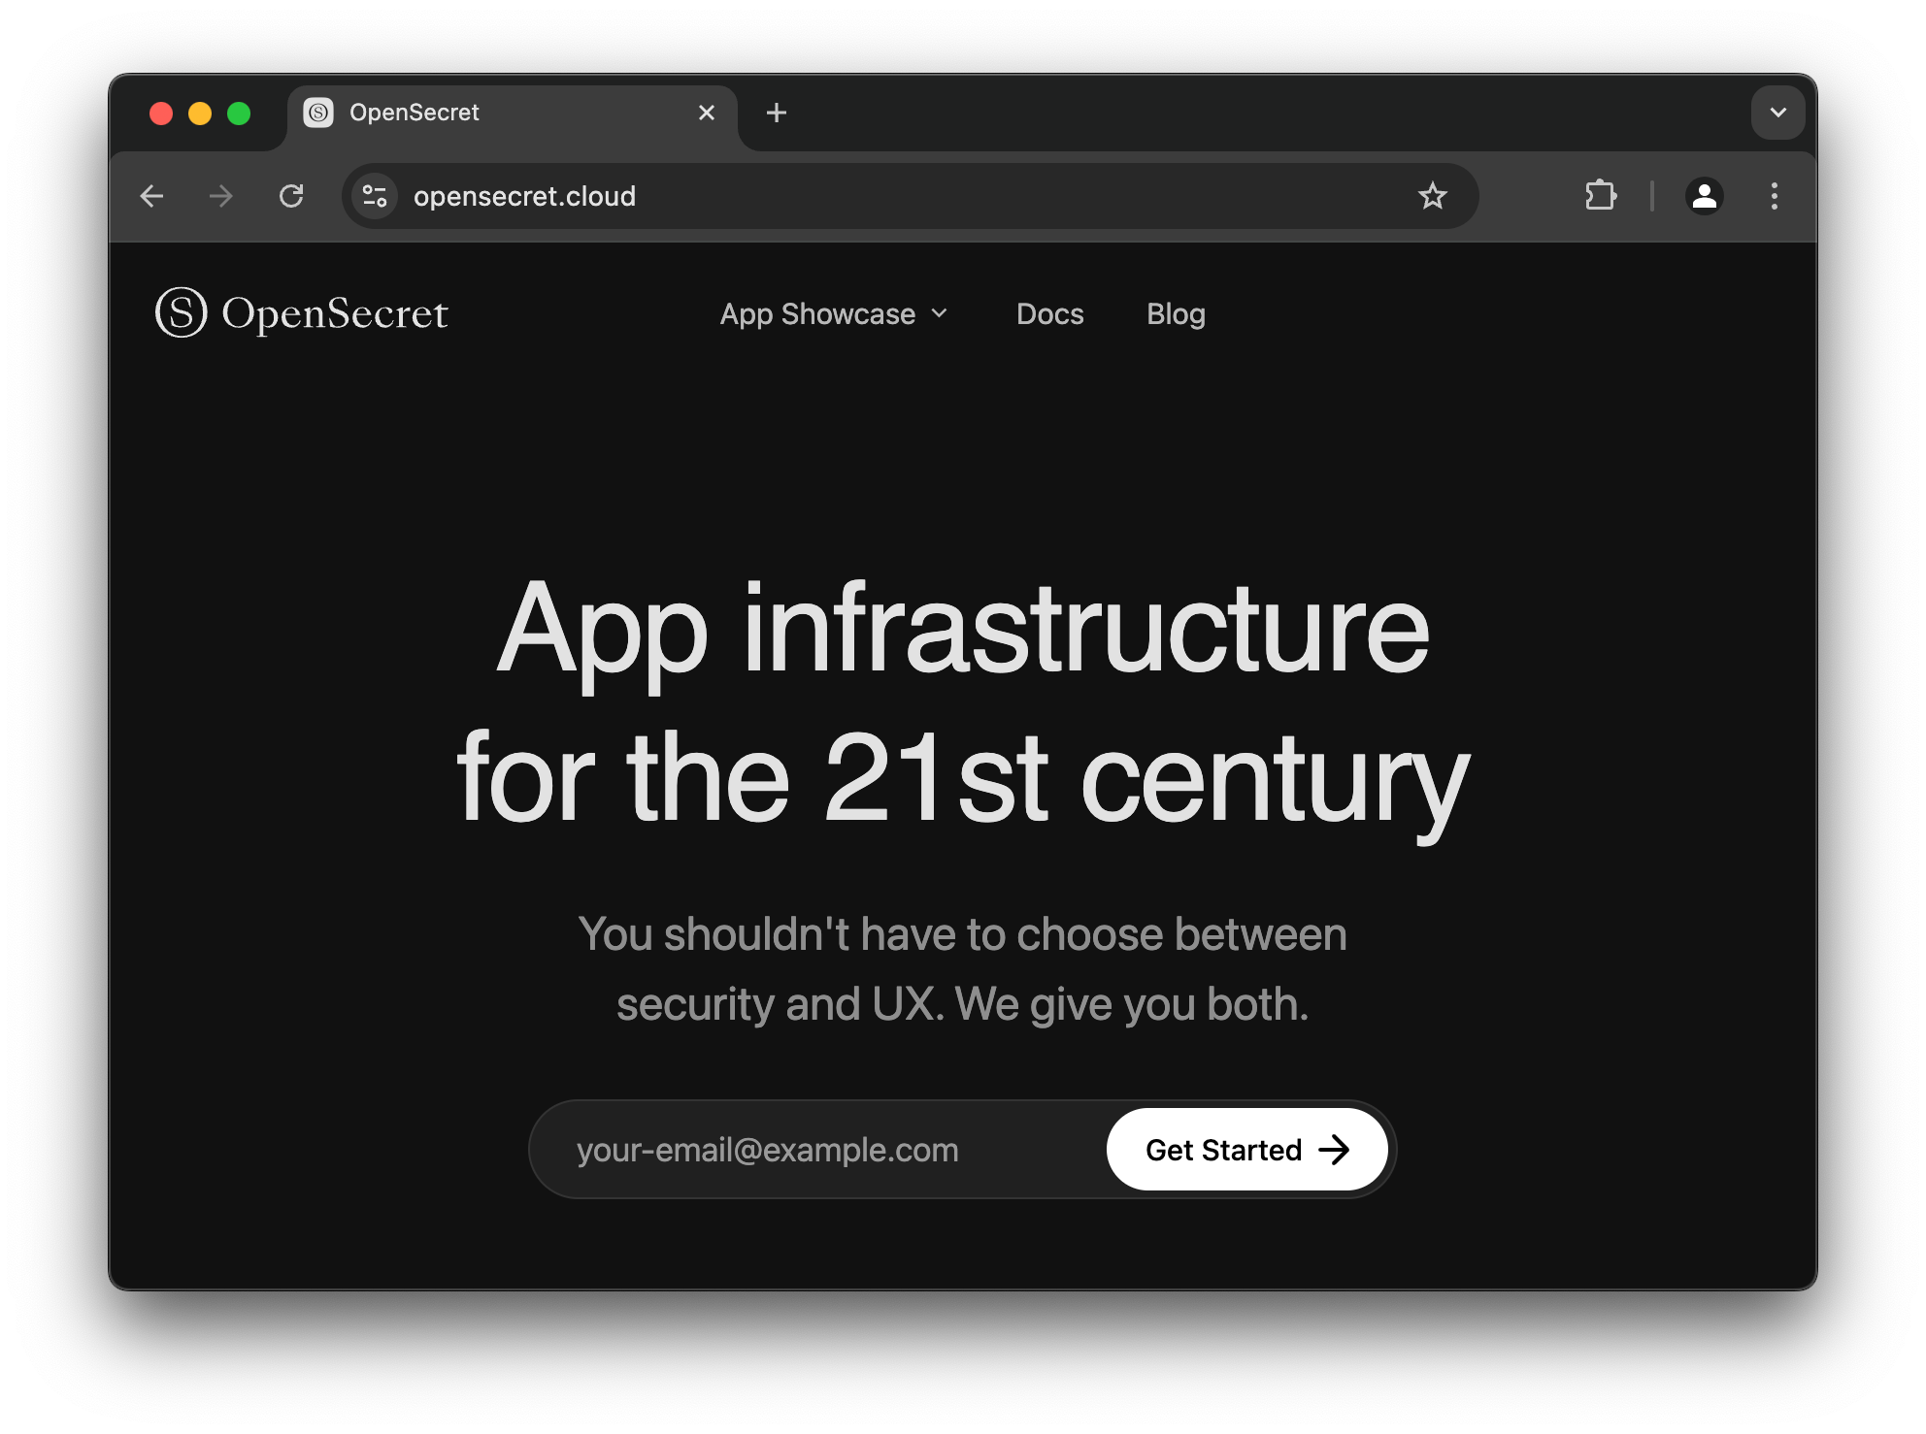The image size is (1926, 1434).
Task: Click the browser back arrow
Action: (152, 196)
